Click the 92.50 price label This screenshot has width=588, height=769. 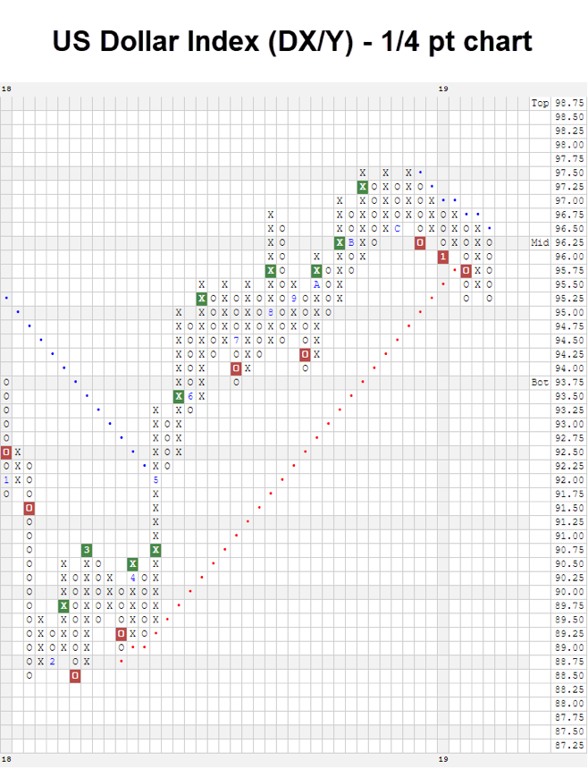click(x=569, y=452)
